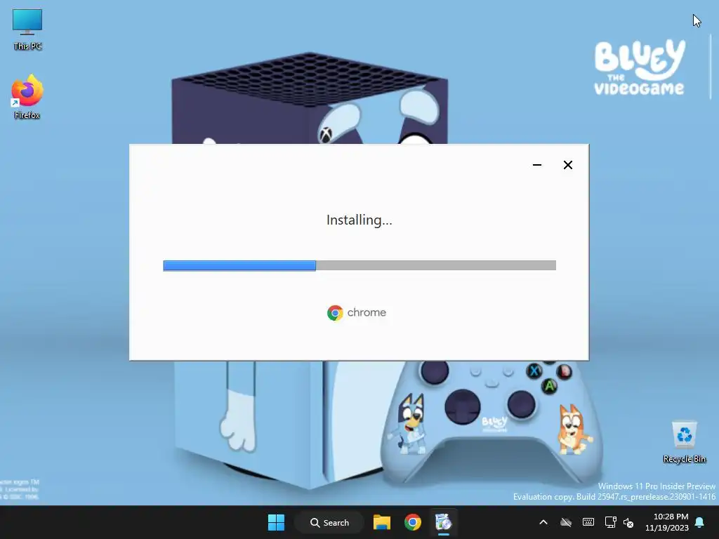Close the Chrome installer window
Image resolution: width=719 pixels, height=539 pixels.
[x=567, y=165]
